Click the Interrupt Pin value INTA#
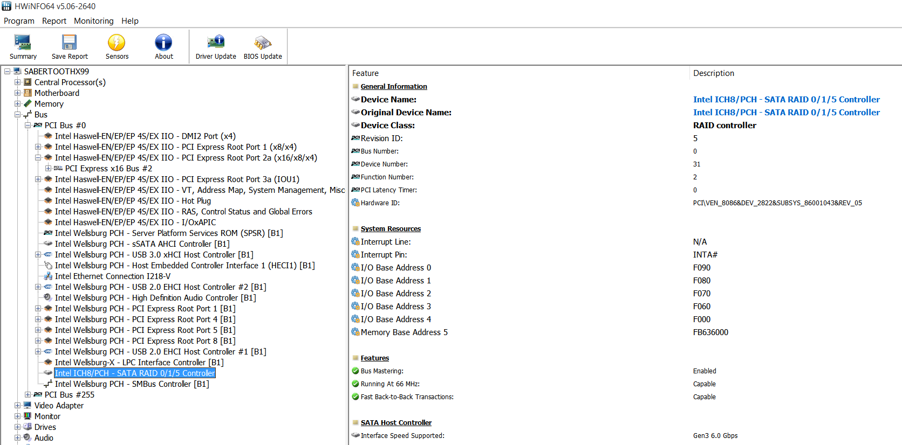902x445 pixels. (705, 255)
